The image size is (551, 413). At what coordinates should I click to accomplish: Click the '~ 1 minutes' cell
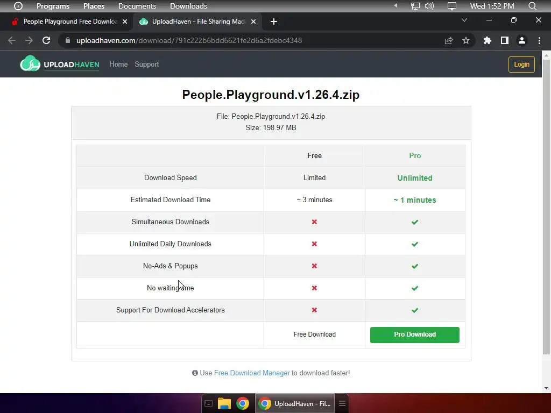tap(415, 200)
